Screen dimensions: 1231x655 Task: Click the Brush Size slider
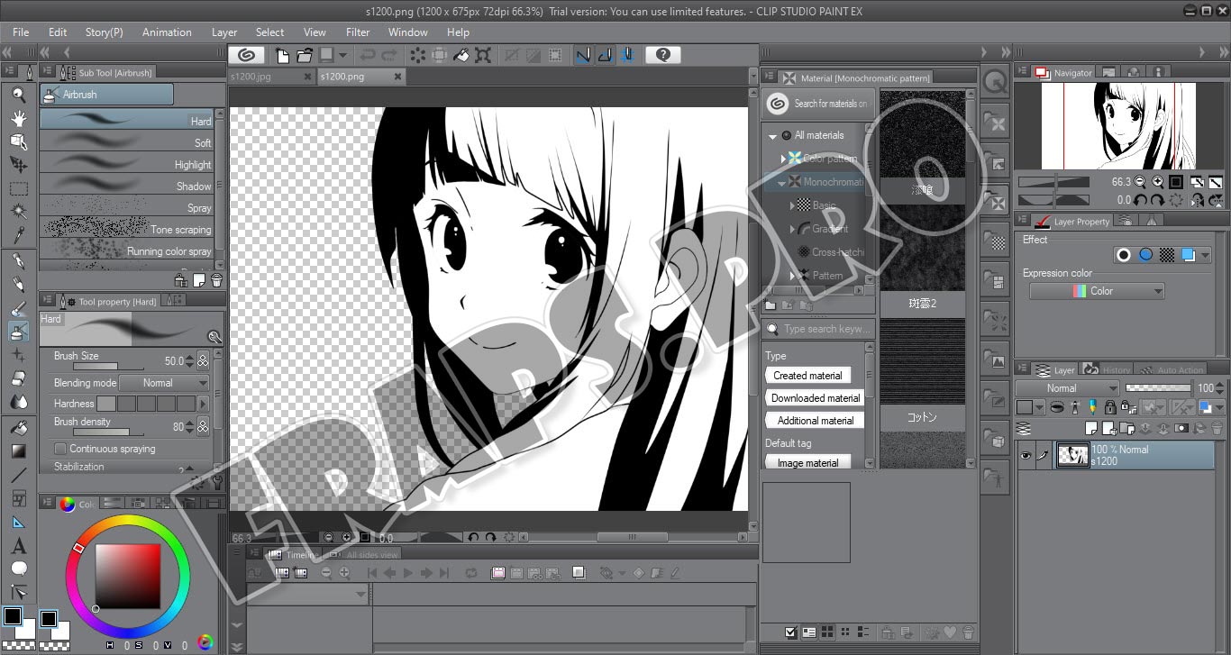click(x=108, y=366)
